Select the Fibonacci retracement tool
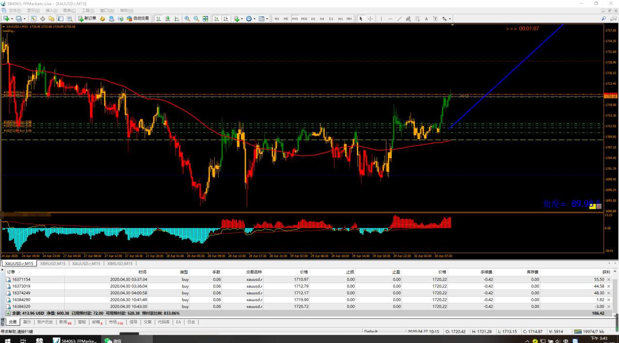 [417, 19]
